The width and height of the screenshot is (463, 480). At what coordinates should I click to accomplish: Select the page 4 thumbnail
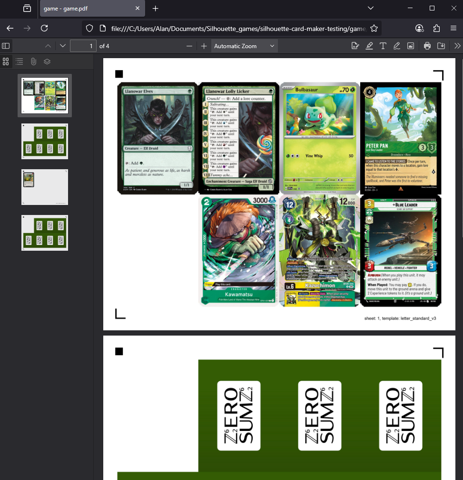coord(45,233)
